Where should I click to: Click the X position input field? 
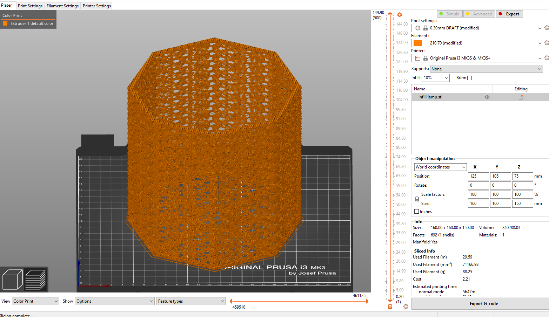(x=478, y=176)
